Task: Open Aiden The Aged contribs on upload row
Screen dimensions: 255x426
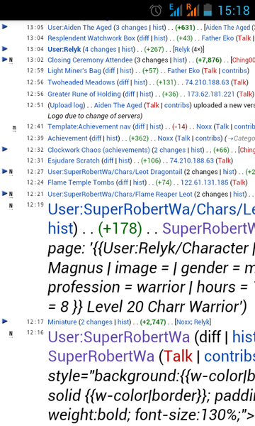Action: click(177, 105)
